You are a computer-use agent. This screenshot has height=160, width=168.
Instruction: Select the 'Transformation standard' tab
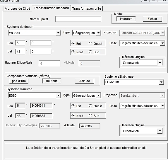51,8
